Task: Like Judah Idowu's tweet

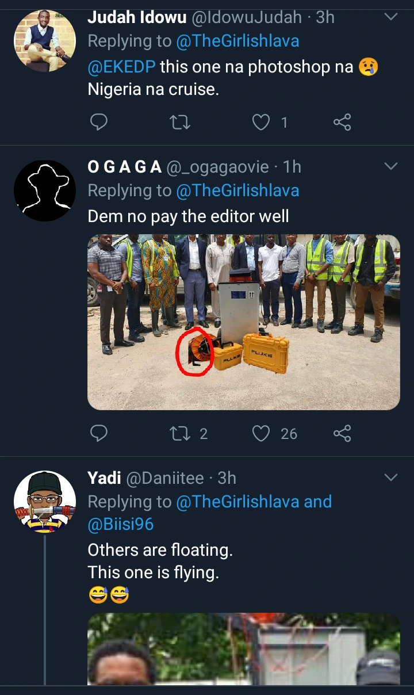Action: click(x=262, y=122)
